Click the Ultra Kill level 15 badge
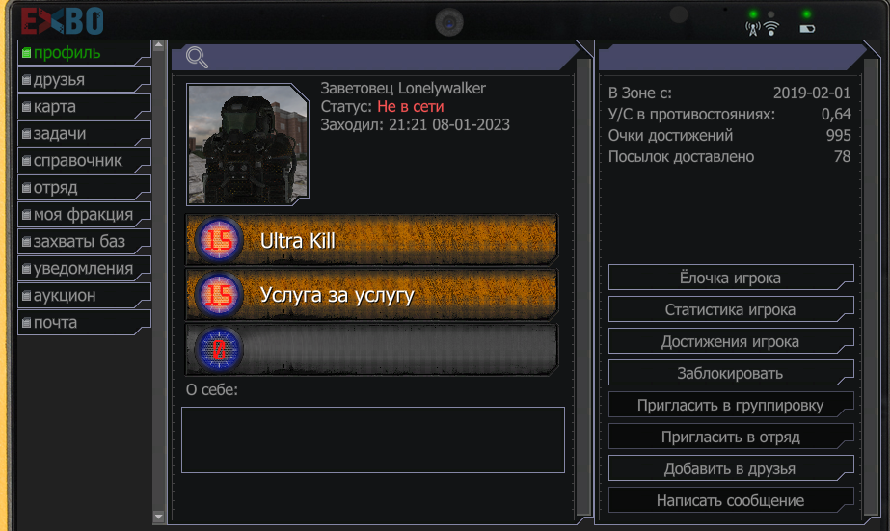Viewport: 890px width, 531px height. [219, 241]
